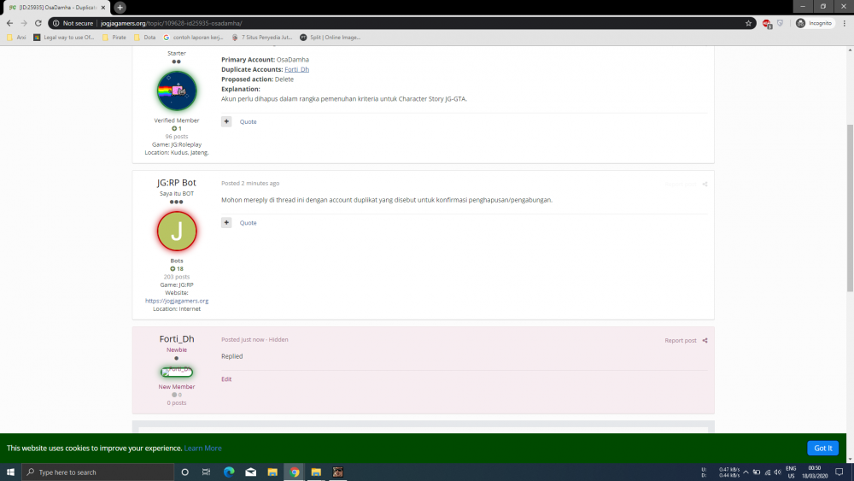Click Got It on cookie banner
Screen dimensions: 854x481
click(822, 448)
